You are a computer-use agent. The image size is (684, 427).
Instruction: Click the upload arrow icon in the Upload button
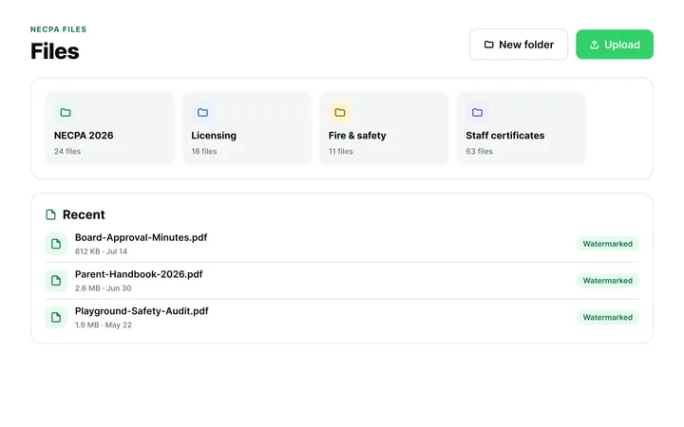pos(594,45)
